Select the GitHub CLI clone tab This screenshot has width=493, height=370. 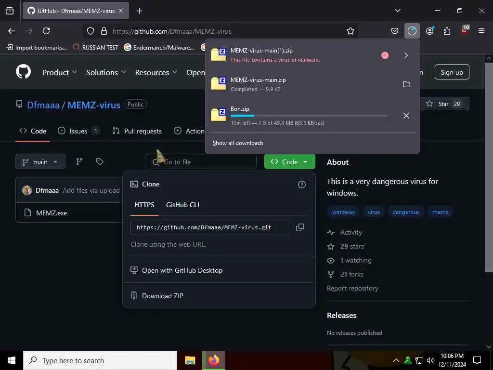coord(182,205)
